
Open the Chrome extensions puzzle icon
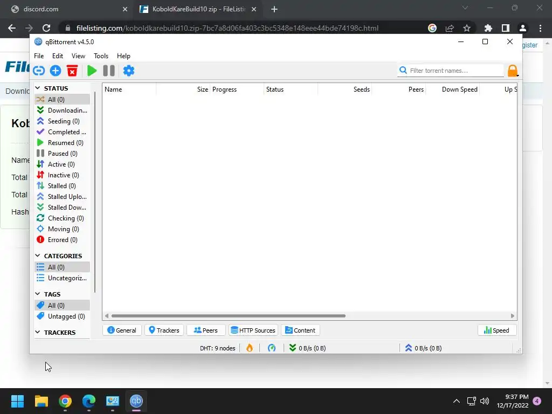(488, 28)
